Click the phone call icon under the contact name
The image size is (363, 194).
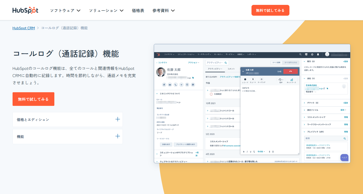coord(176,85)
